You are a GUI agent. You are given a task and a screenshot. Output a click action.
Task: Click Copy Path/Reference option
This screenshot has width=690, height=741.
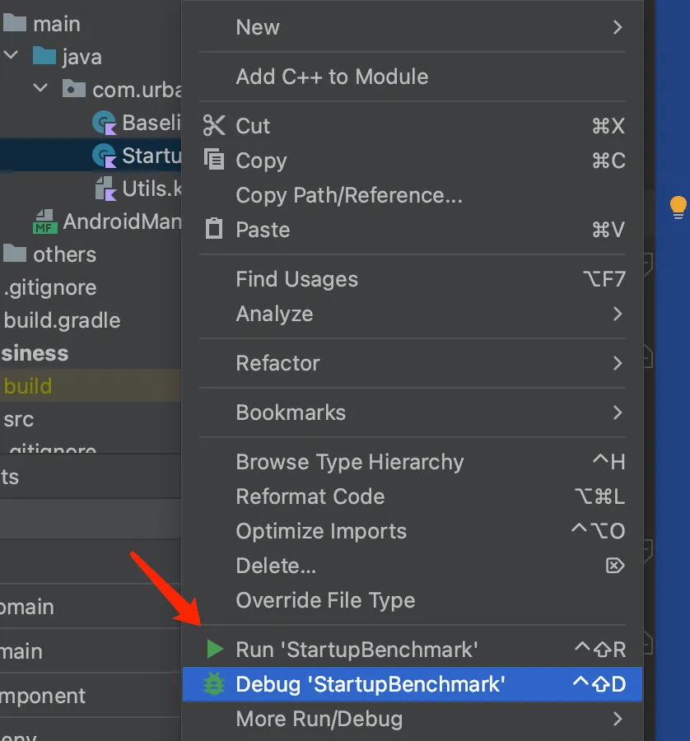point(349,195)
